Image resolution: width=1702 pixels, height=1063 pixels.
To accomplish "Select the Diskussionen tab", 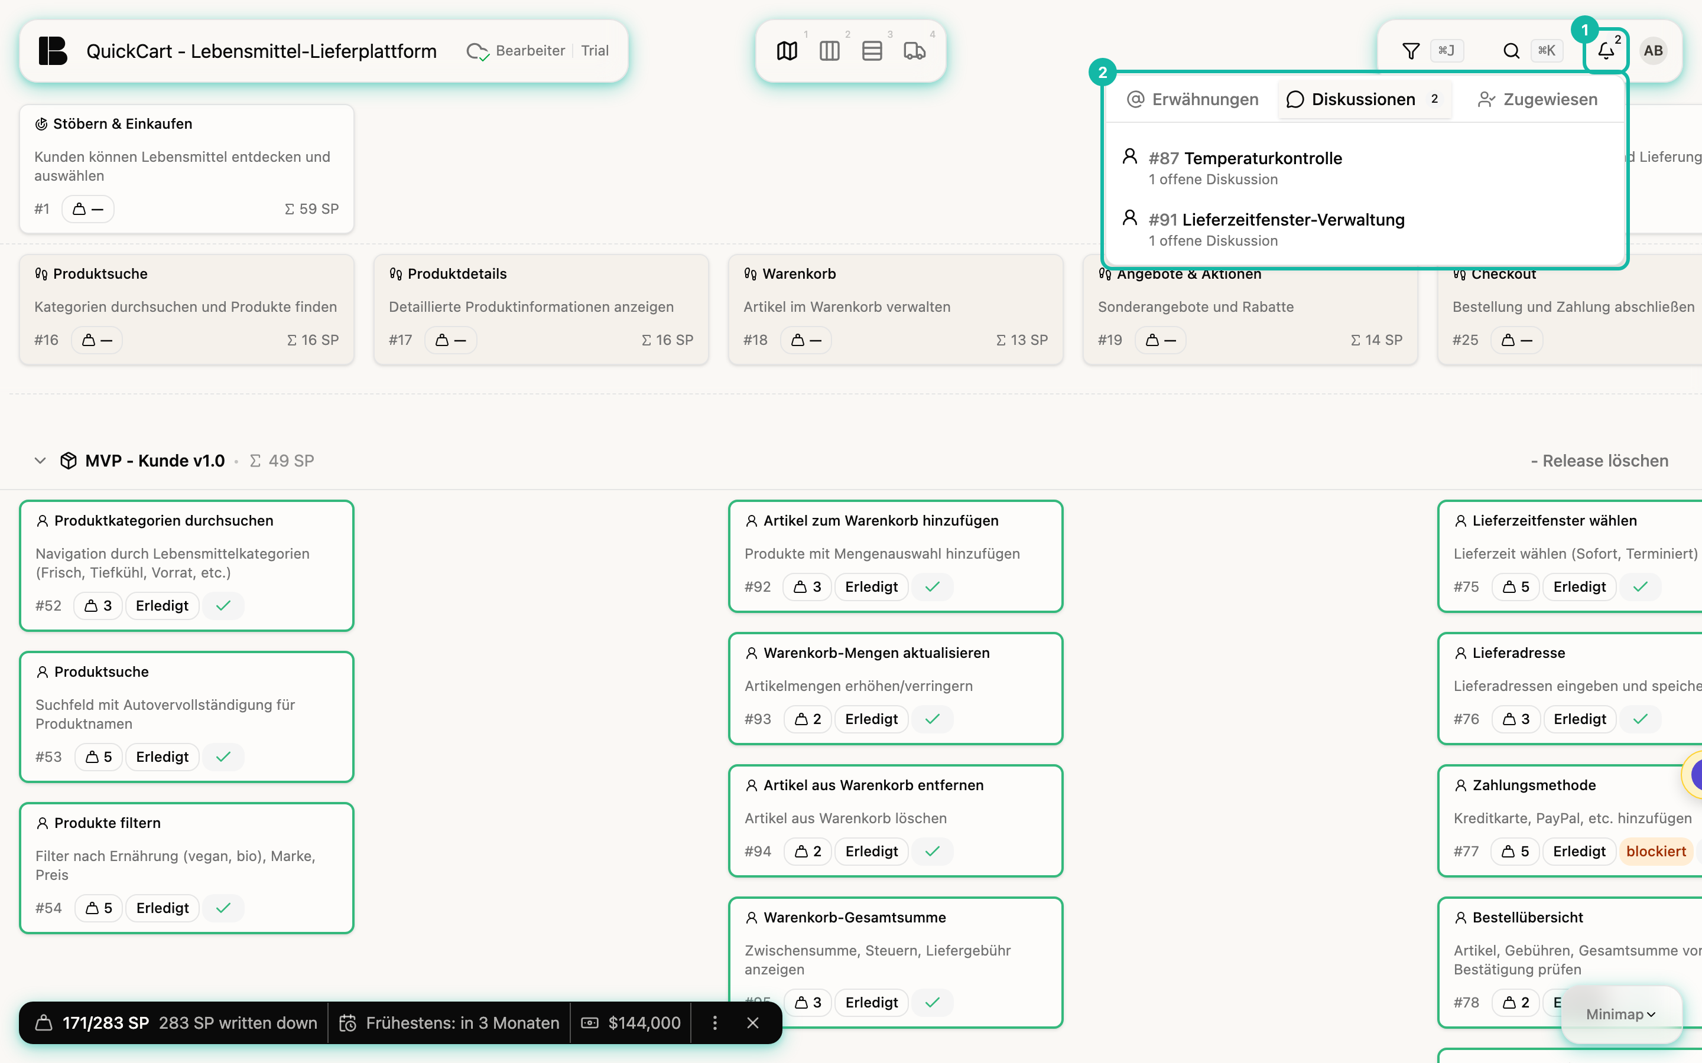I will coord(1365,99).
